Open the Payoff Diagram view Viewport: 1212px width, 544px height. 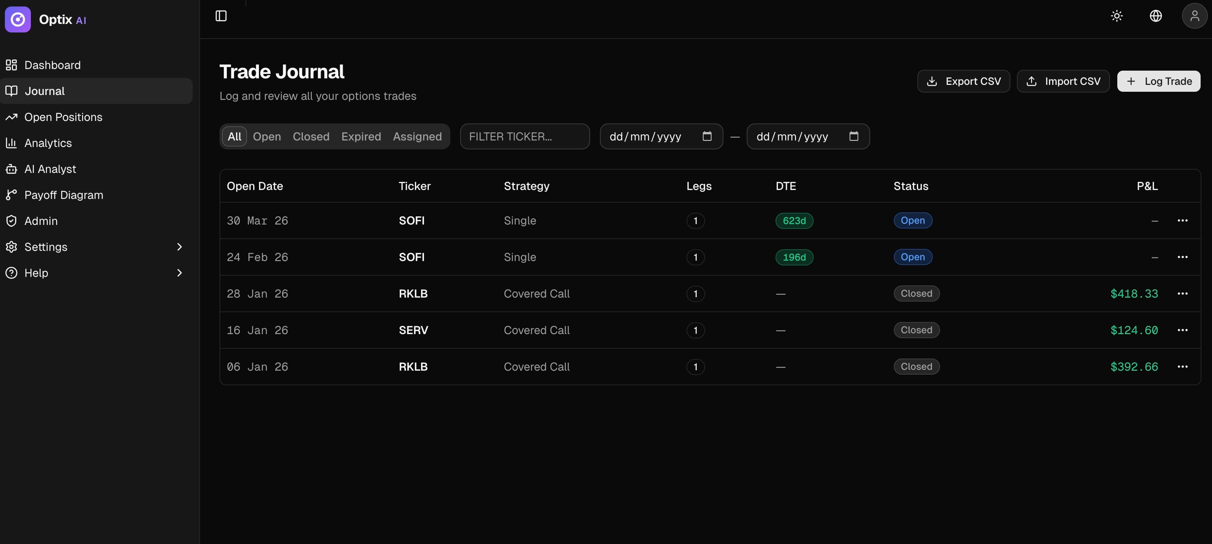pyautogui.click(x=63, y=194)
